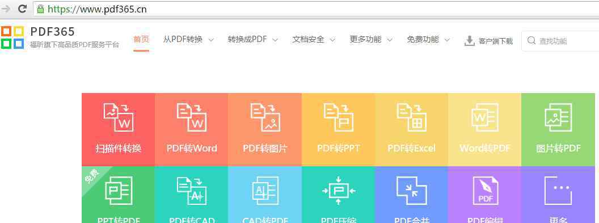Open the 更多 more tools tile
The width and height of the screenshot is (599, 223).
pyautogui.click(x=558, y=195)
